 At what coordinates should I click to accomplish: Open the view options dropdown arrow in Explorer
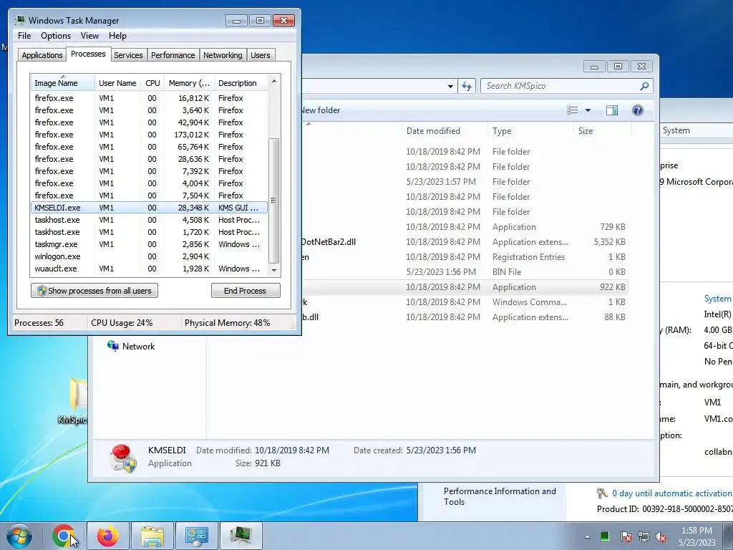coord(588,110)
